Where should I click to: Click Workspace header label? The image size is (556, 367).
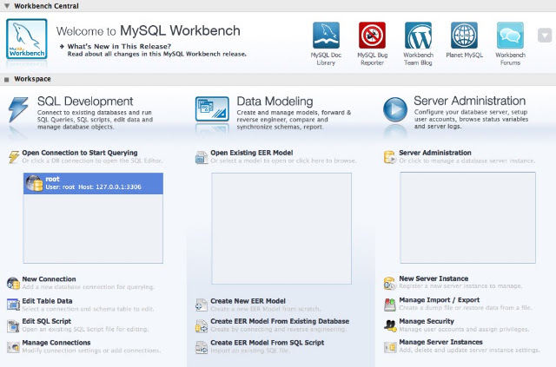tap(32, 79)
